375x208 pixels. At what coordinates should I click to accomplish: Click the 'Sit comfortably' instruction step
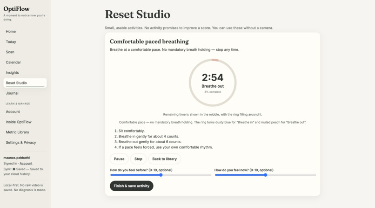(x=131, y=131)
